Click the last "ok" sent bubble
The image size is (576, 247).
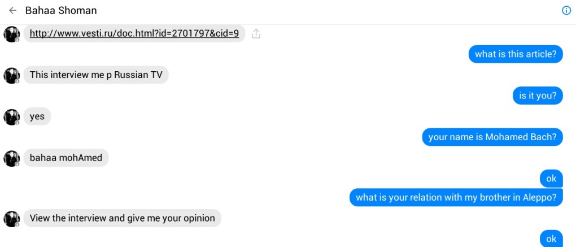tap(551, 239)
